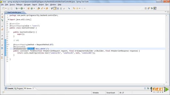Close the UserController.java tab
This screenshot has width=170, height=95.
[22, 12]
